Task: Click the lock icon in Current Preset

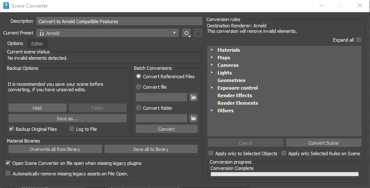Action: pyautogui.click(x=41, y=33)
